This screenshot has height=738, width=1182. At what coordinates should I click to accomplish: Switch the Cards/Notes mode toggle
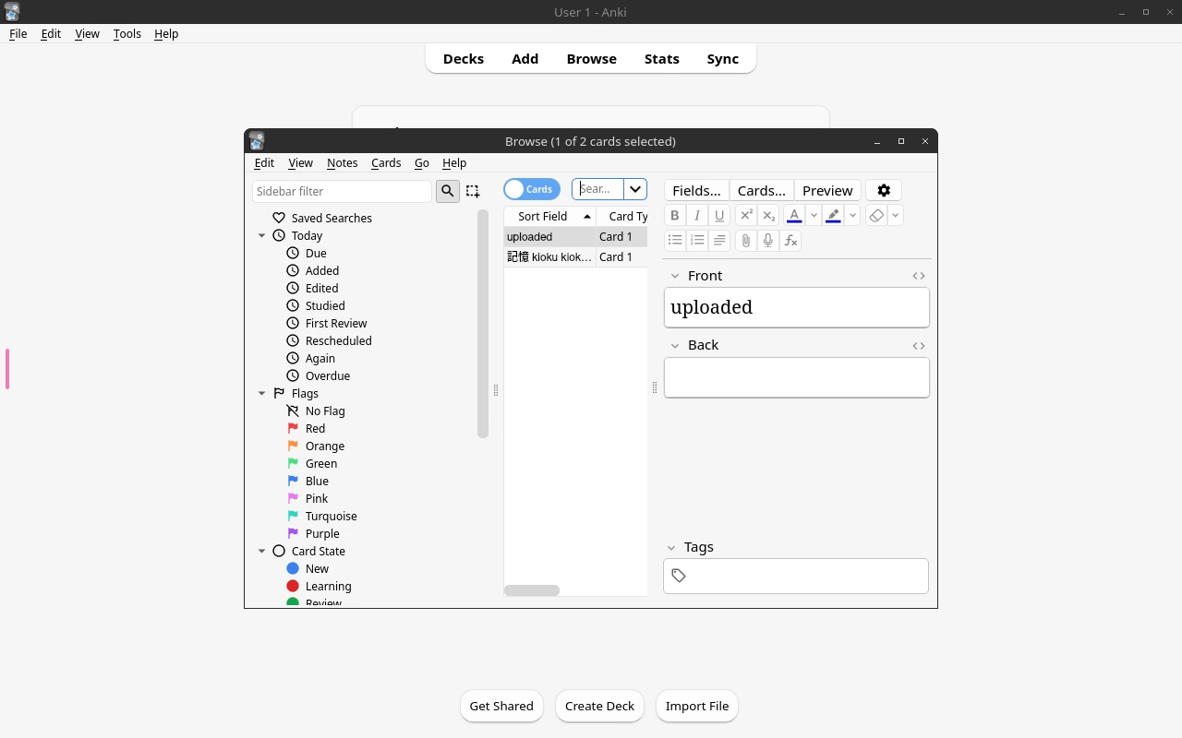point(532,189)
